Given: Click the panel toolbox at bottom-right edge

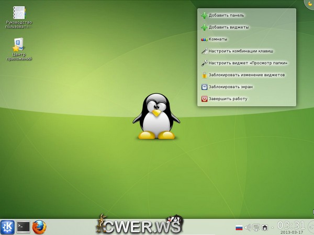Looking at the screenshot, I should (x=311, y=227).
